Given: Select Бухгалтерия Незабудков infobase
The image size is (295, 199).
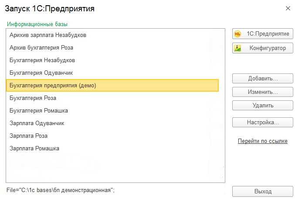Looking at the screenshot, I should click(x=112, y=60).
